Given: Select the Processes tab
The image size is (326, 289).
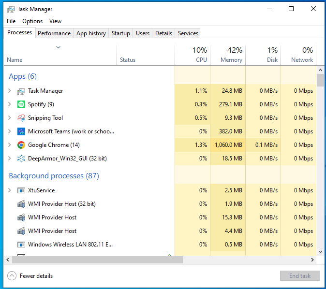Looking at the screenshot, I should click(19, 32).
